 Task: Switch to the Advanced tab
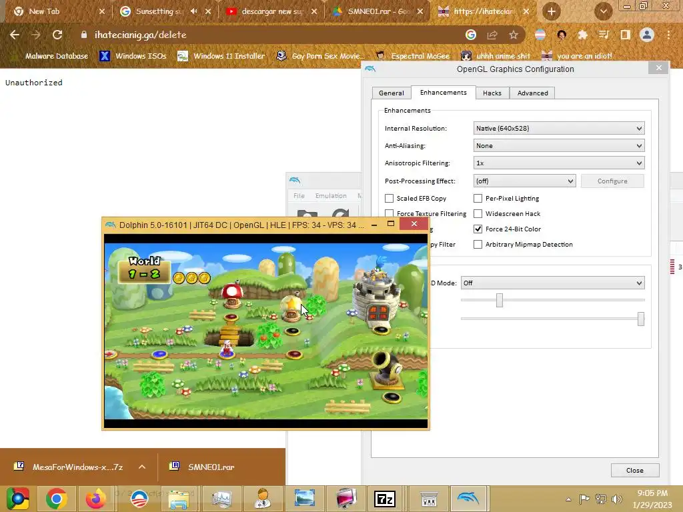532,93
